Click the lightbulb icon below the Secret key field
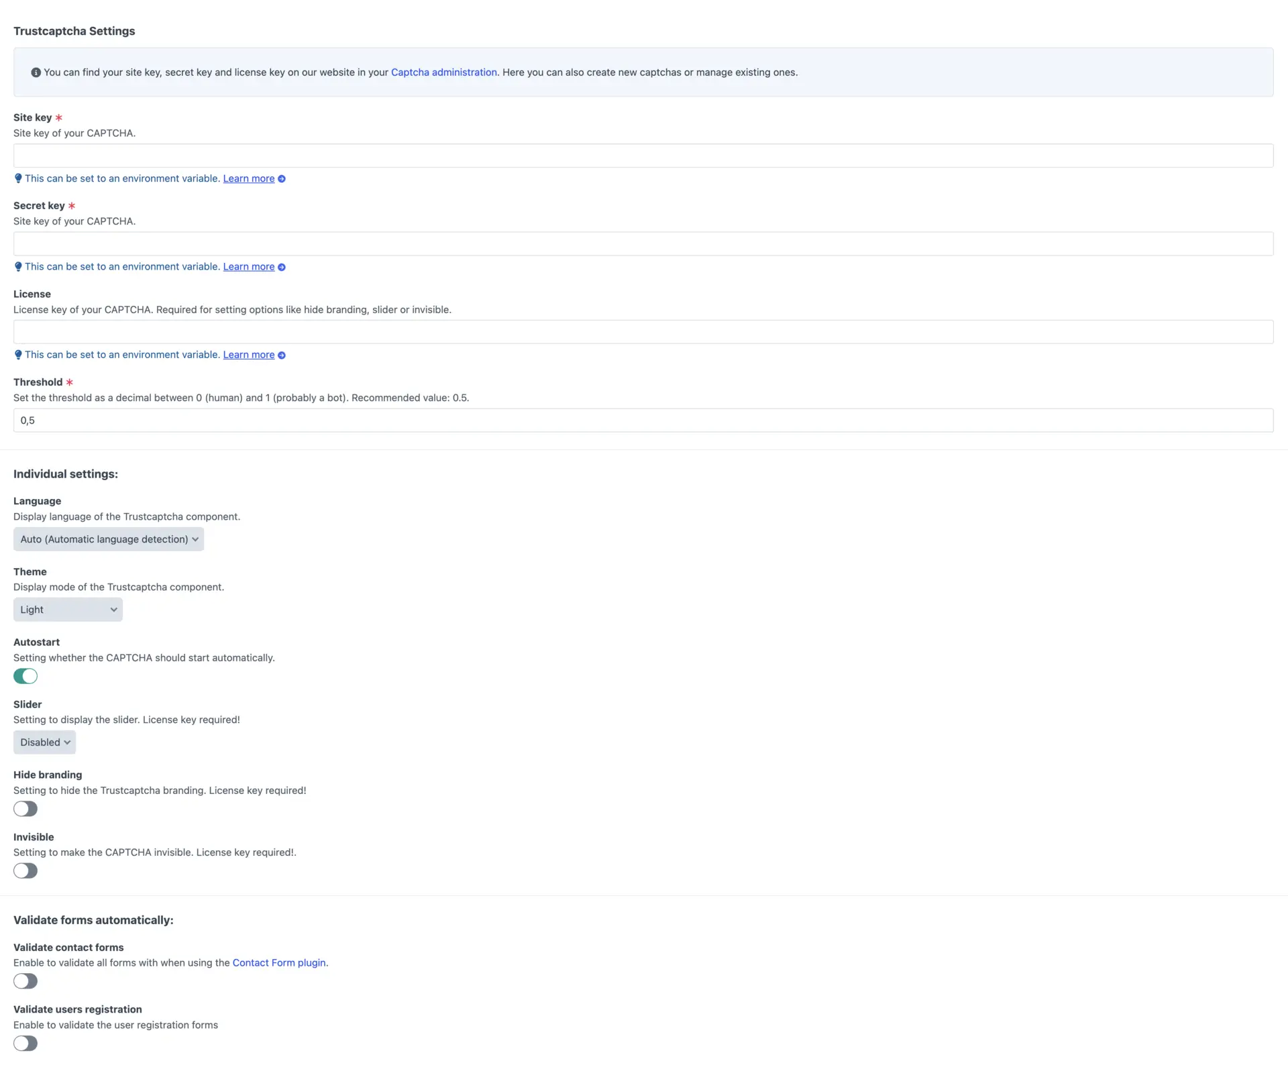Screen dimensions: 1288x1067 coord(18,266)
